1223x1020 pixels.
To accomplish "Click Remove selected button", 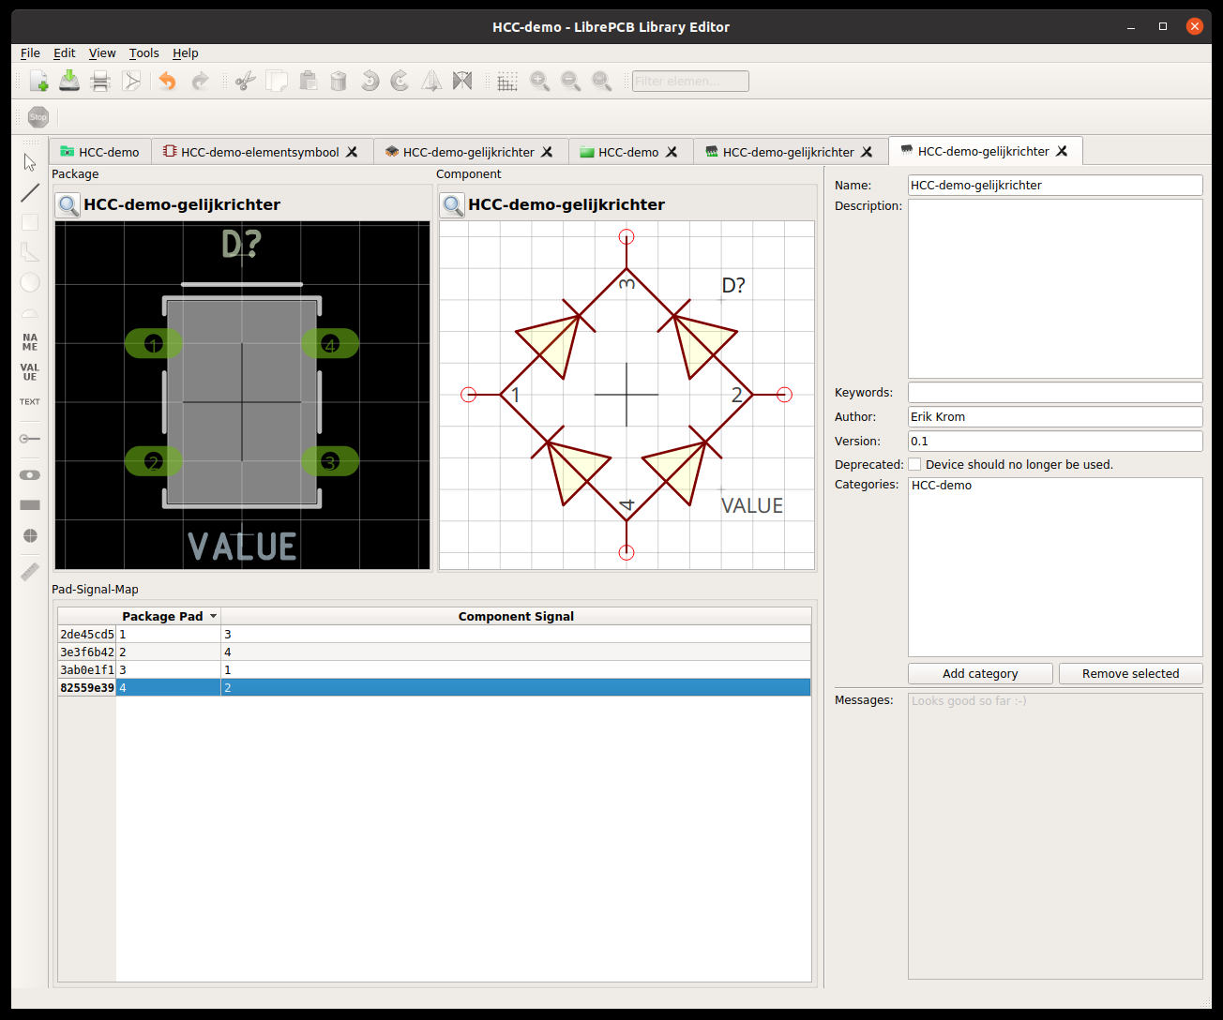I will 1130,673.
